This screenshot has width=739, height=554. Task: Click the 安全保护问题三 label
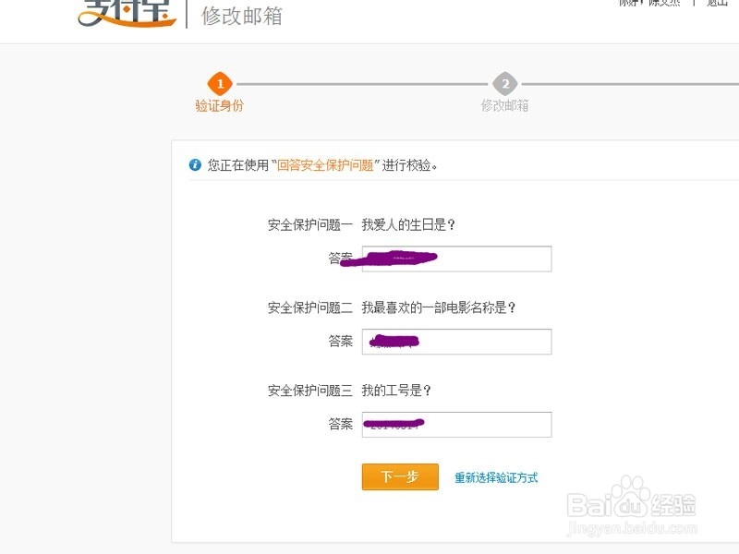[x=310, y=391]
